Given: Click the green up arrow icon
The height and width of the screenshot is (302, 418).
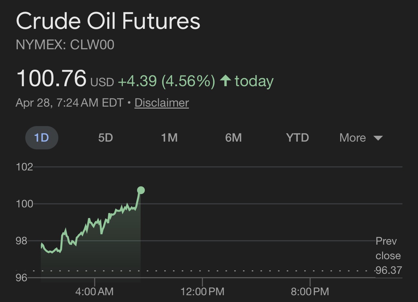Looking at the screenshot, I should click(226, 81).
